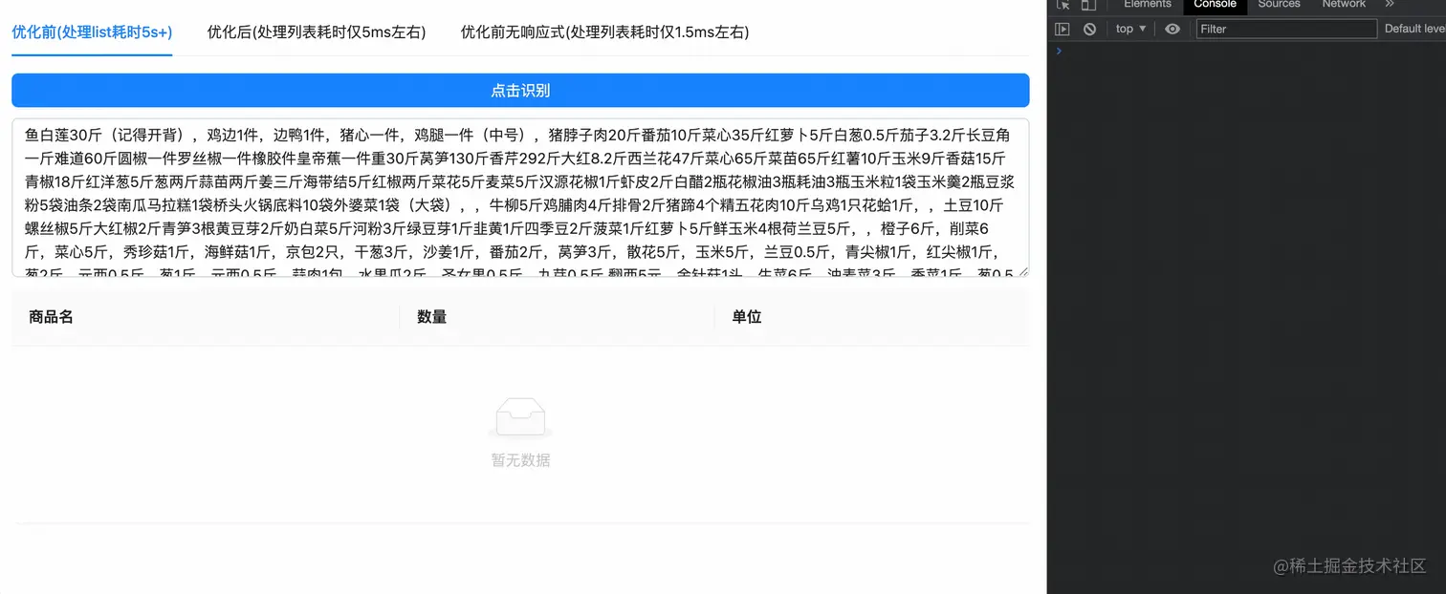Grab the textarea resize handle corner
Viewport: 1446px width, 594px height.
[1023, 271]
